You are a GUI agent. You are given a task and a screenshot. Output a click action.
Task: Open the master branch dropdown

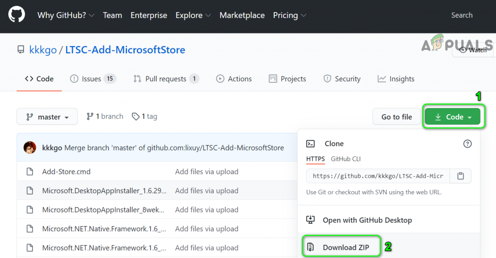tap(47, 117)
